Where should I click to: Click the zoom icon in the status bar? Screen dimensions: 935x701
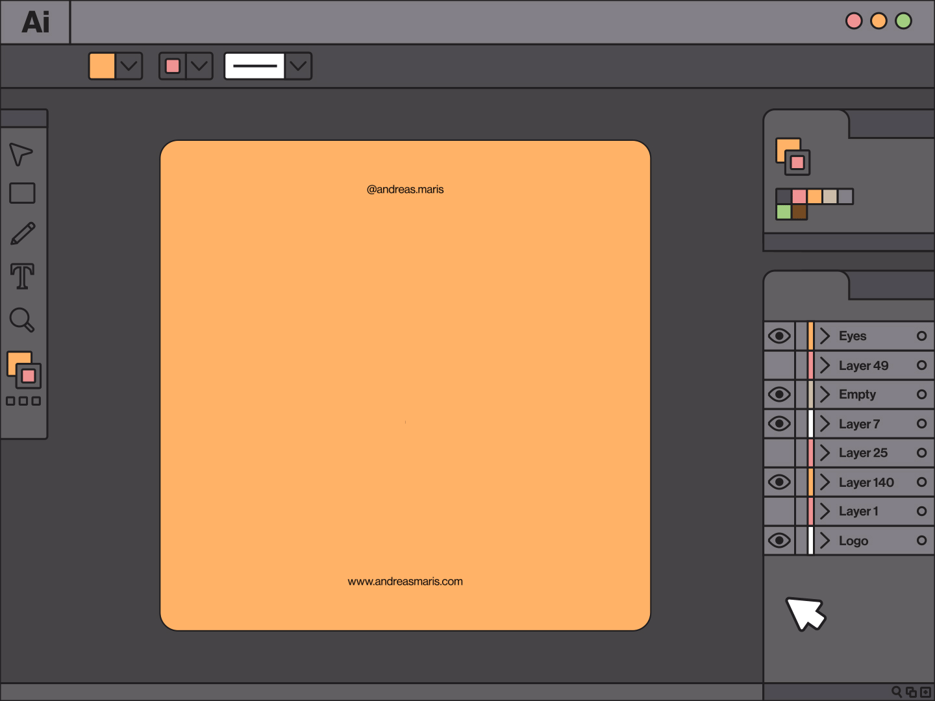click(x=897, y=691)
